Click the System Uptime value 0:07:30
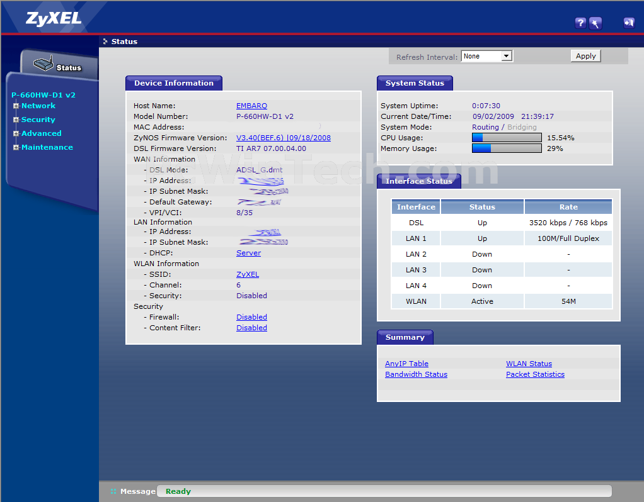Image resolution: width=644 pixels, height=502 pixels. pyautogui.click(x=486, y=106)
